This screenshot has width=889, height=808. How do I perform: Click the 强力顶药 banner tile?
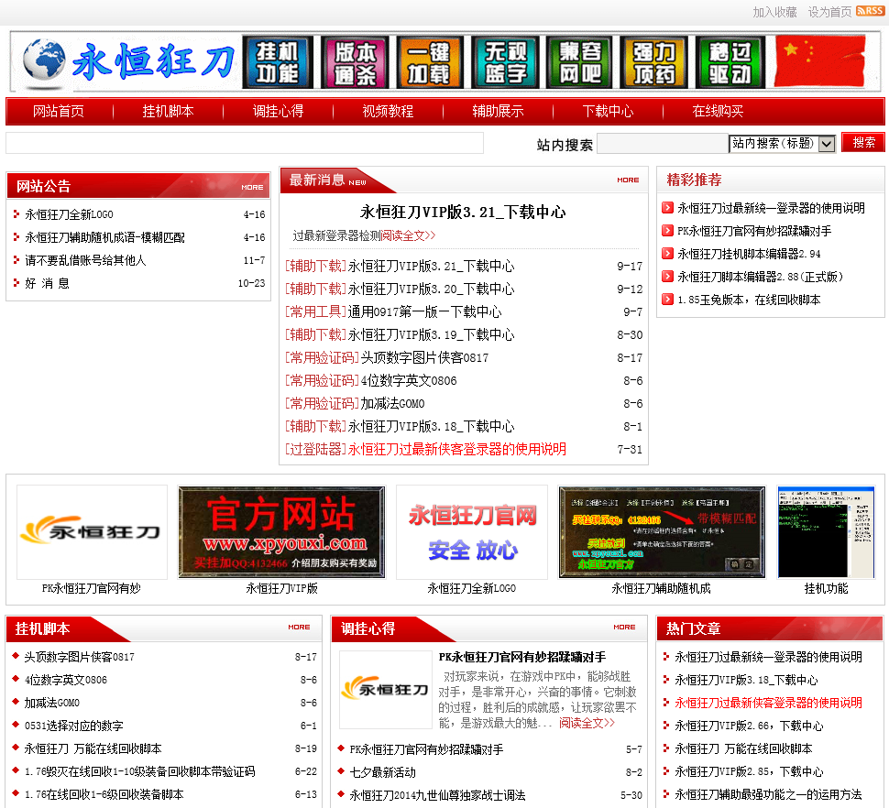pyautogui.click(x=653, y=62)
